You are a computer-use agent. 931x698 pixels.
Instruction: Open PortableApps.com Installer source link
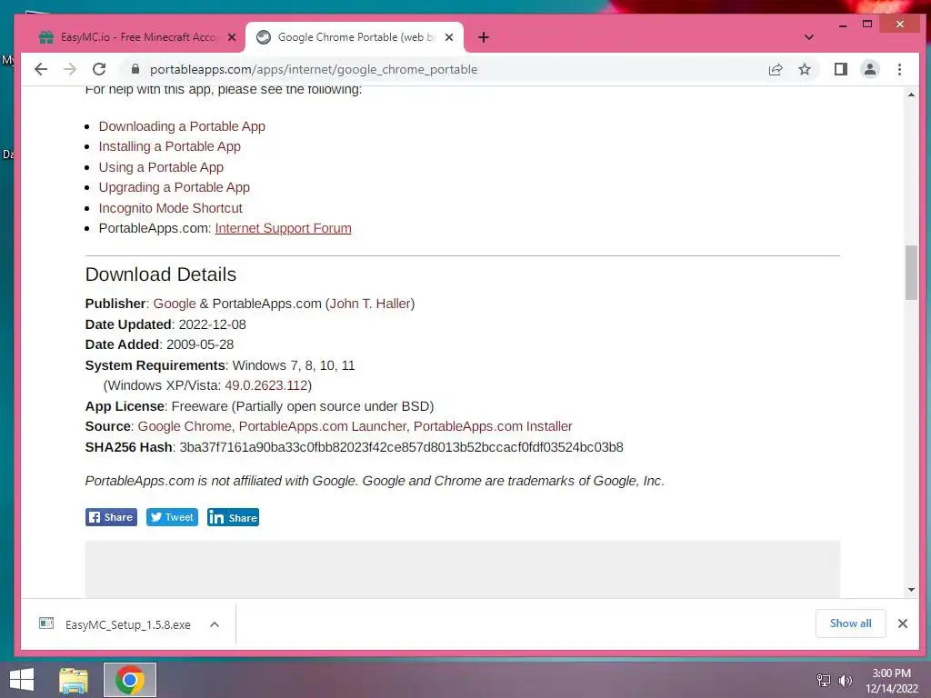tap(493, 427)
